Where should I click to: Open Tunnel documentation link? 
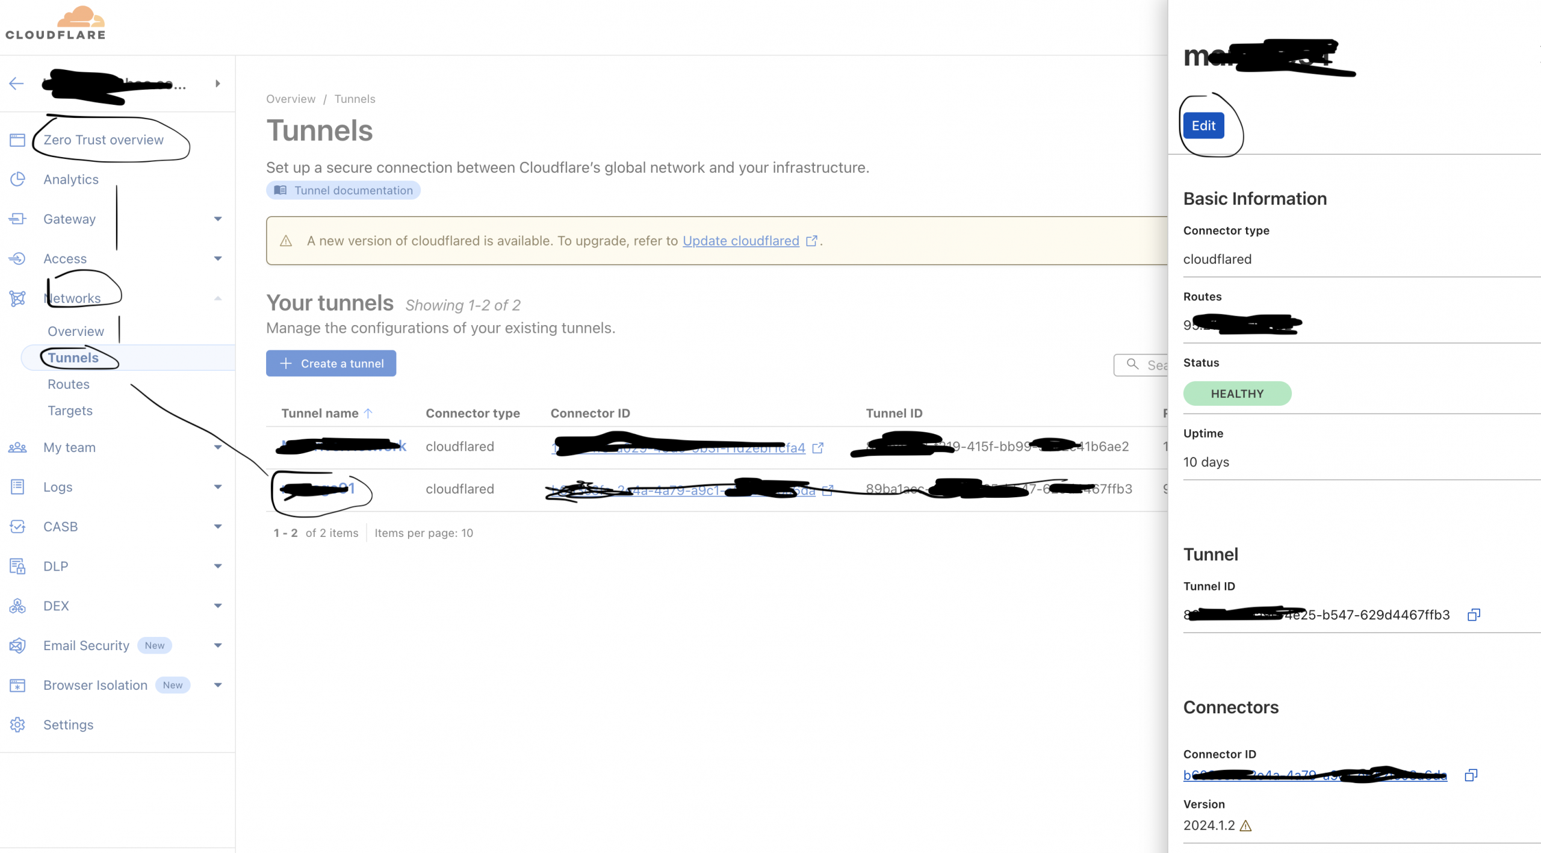tap(343, 190)
